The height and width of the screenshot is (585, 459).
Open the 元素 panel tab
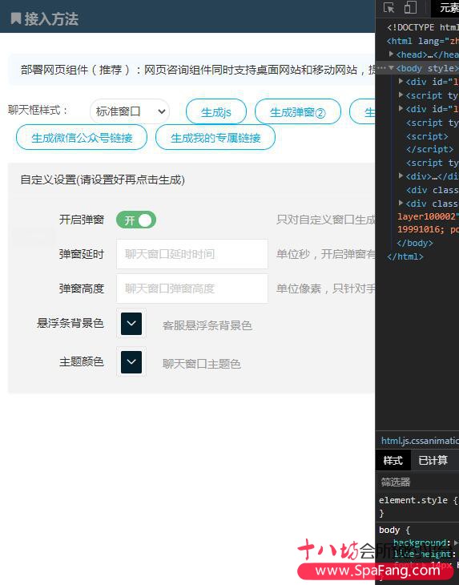pos(449,7)
